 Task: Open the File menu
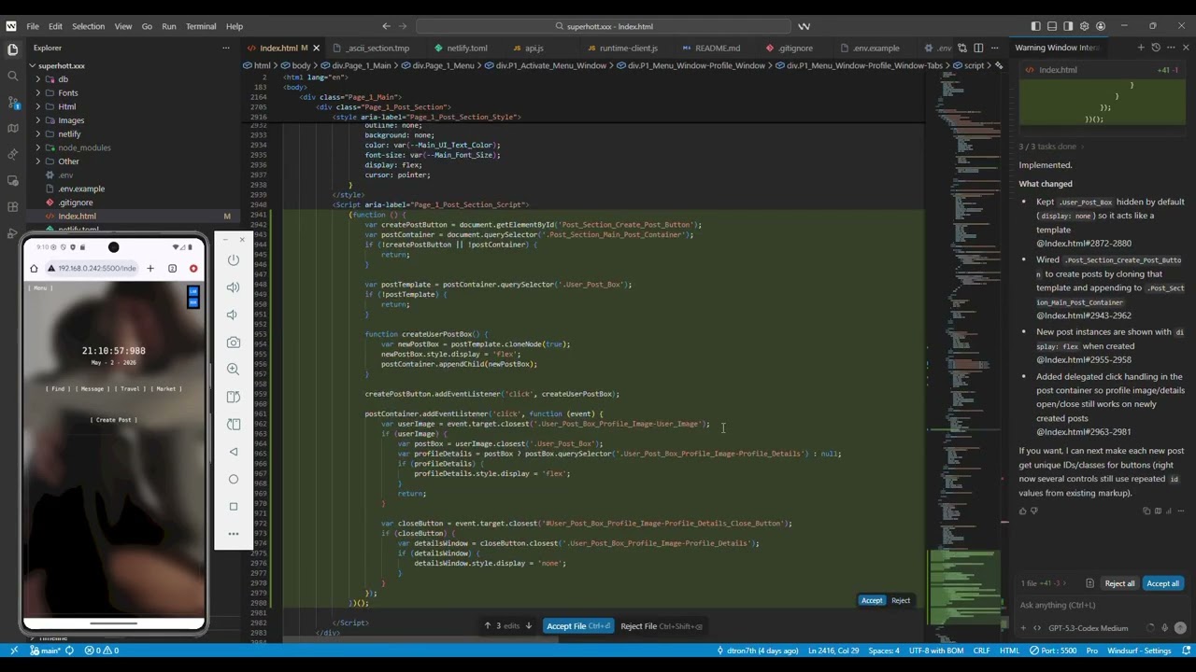(33, 26)
